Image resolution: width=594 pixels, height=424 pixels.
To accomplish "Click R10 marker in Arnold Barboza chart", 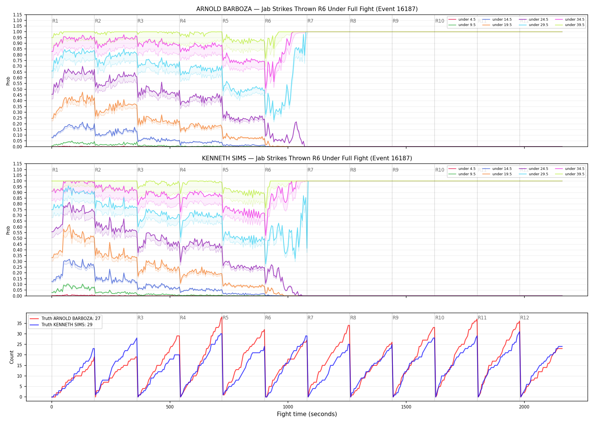I will tap(440, 21).
